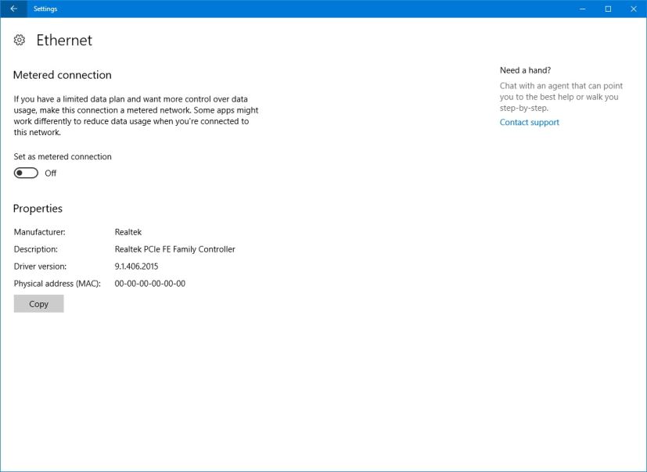Viewport: 647px width, 472px height.
Task: Click the Settings title in title bar
Action: [x=45, y=9]
